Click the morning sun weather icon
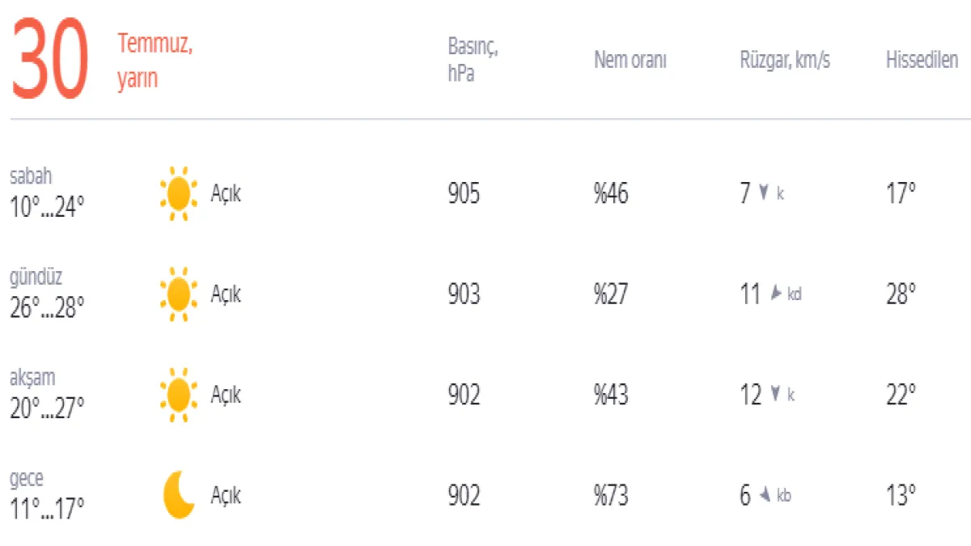Screen dimensions: 971x546 178,193
